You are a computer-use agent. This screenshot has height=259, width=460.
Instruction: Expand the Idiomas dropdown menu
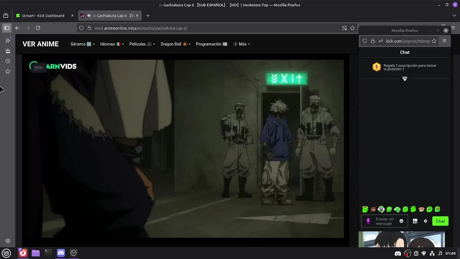pos(112,44)
